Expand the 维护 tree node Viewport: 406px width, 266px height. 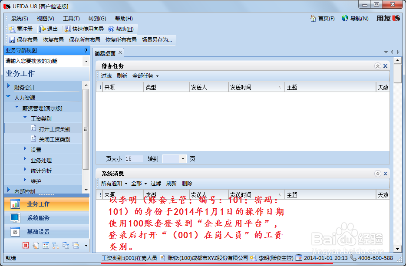coord(25,179)
